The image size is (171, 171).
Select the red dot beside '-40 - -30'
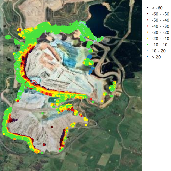coord(148,26)
